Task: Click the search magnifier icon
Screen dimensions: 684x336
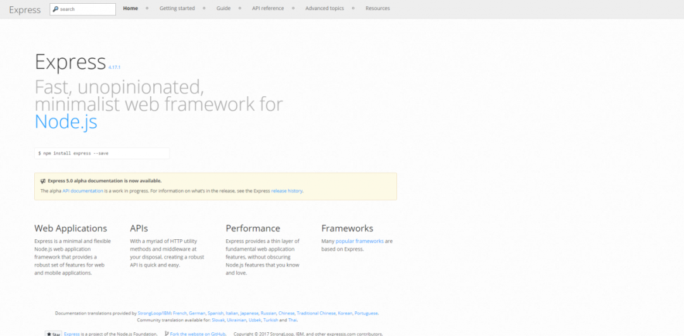Action: pyautogui.click(x=55, y=9)
